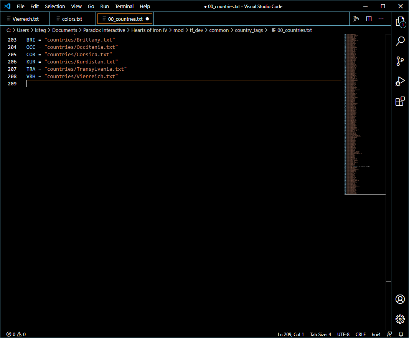Click the warnings count in status bar
Viewport: 409px width, 338px height.
click(21, 334)
